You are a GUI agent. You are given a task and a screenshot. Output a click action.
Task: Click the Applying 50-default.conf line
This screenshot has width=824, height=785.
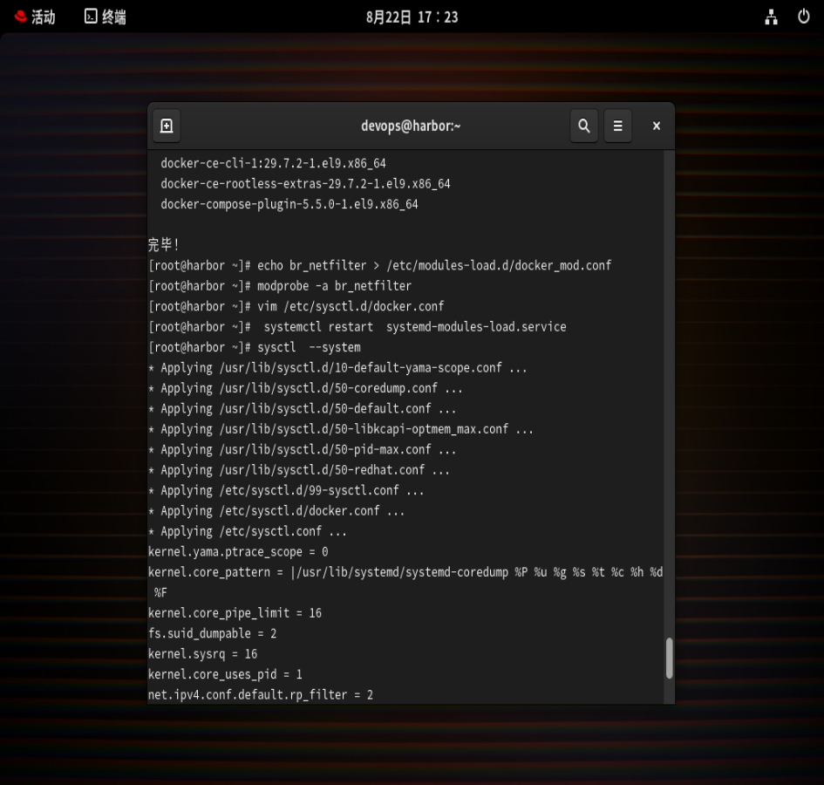[303, 409]
